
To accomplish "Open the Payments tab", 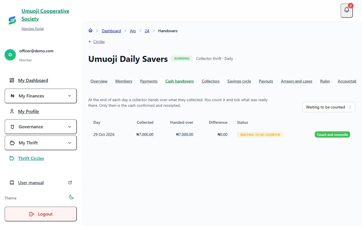I will coord(149,81).
